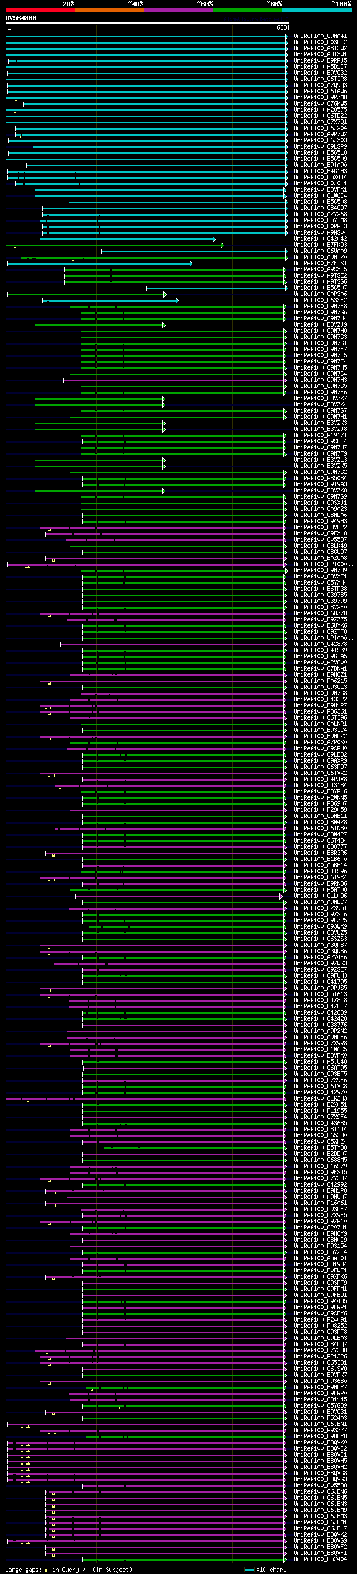The width and height of the screenshot is (357, 1574).
Task: Click the orange ~40% legend color bar
Action: pyautogui.click(x=109, y=11)
